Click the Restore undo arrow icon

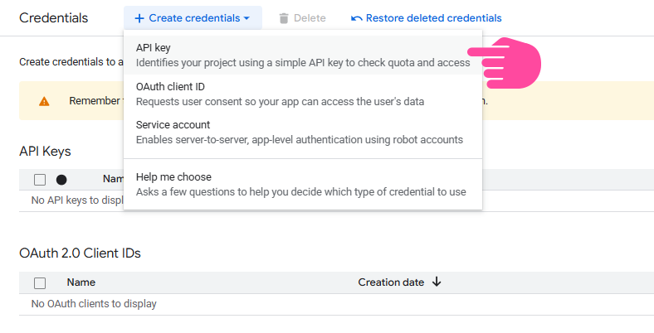coord(357,18)
